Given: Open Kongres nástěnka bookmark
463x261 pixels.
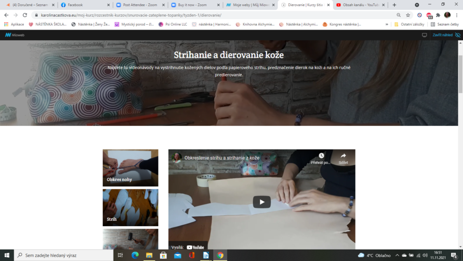Looking at the screenshot, I should point(342,24).
